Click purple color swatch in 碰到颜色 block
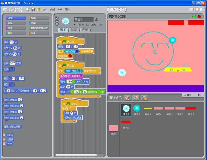Viewport: 207px width, 160px height. [77, 51]
